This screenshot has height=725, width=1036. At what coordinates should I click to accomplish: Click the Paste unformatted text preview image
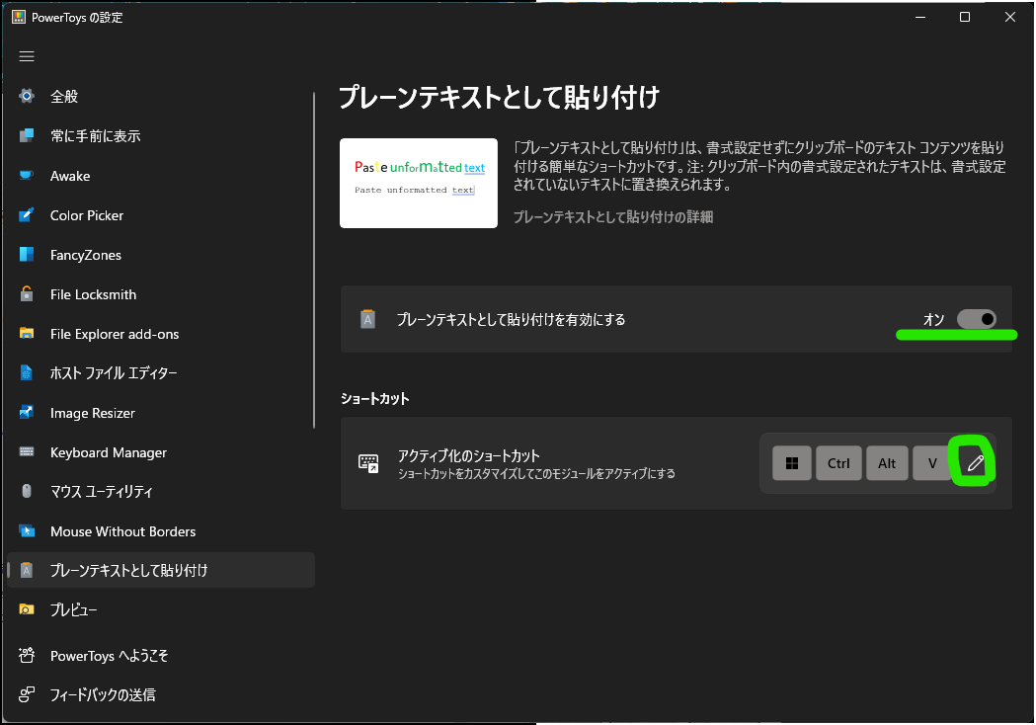pos(418,183)
